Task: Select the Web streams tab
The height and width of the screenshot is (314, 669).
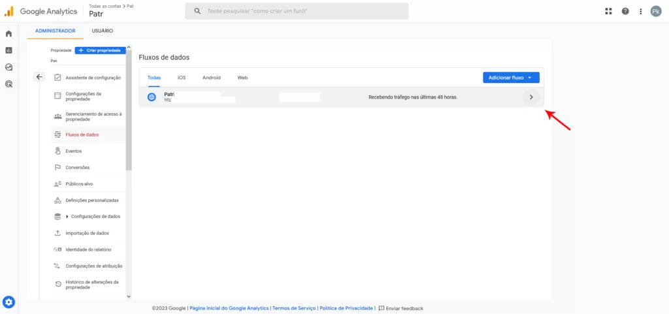Action: click(x=243, y=78)
